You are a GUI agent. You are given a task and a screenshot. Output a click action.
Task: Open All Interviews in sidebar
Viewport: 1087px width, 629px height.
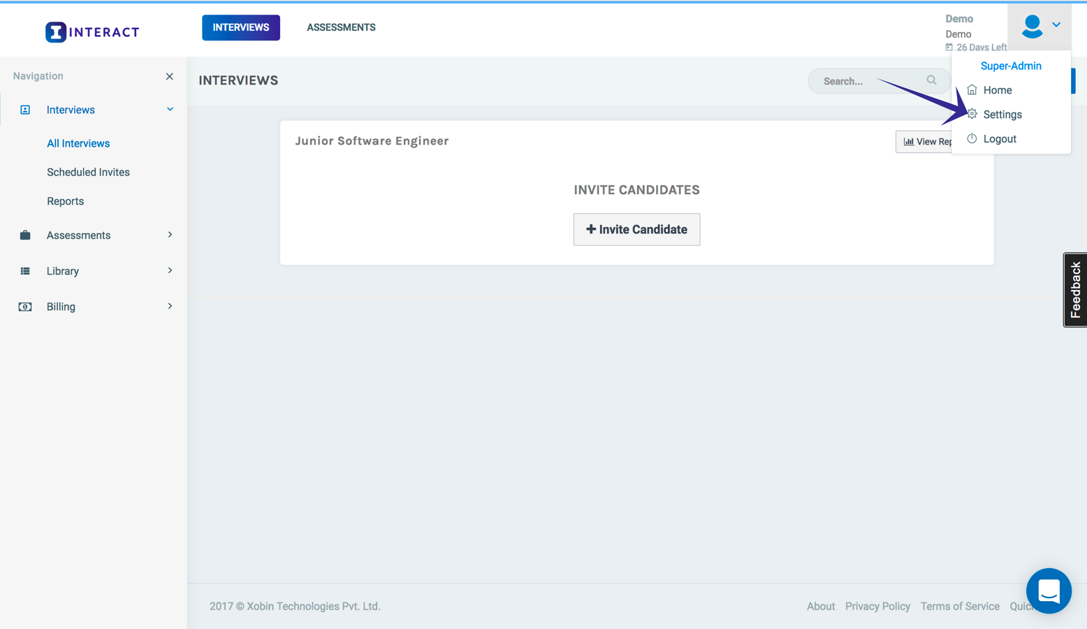tap(78, 143)
